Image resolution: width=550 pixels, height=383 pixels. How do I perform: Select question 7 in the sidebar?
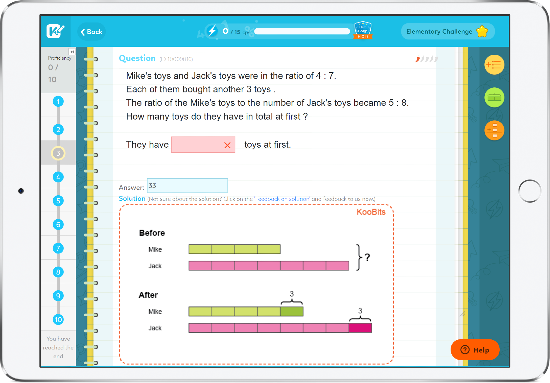pos(58,249)
